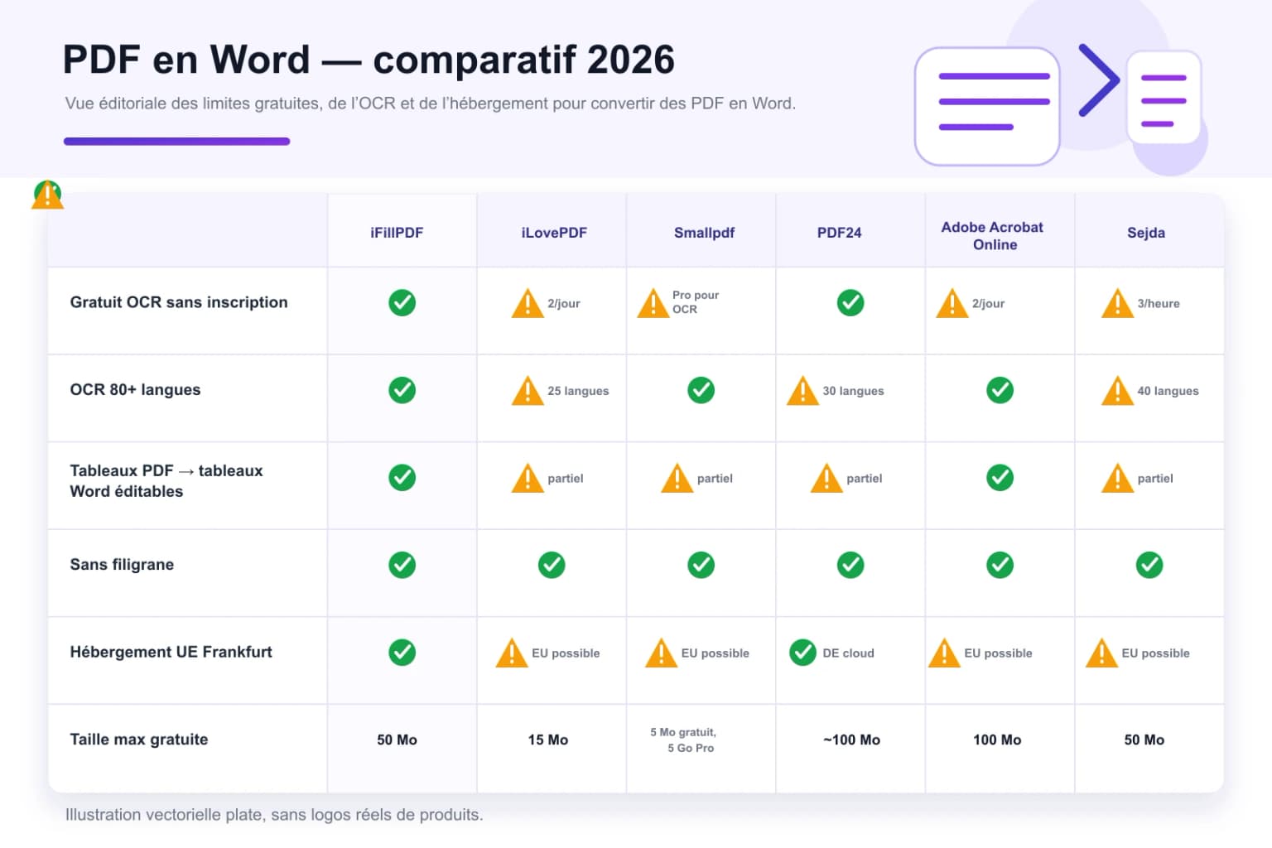Click warning icon next to 30 langues
The width and height of the screenshot is (1272, 848).
tap(802, 391)
